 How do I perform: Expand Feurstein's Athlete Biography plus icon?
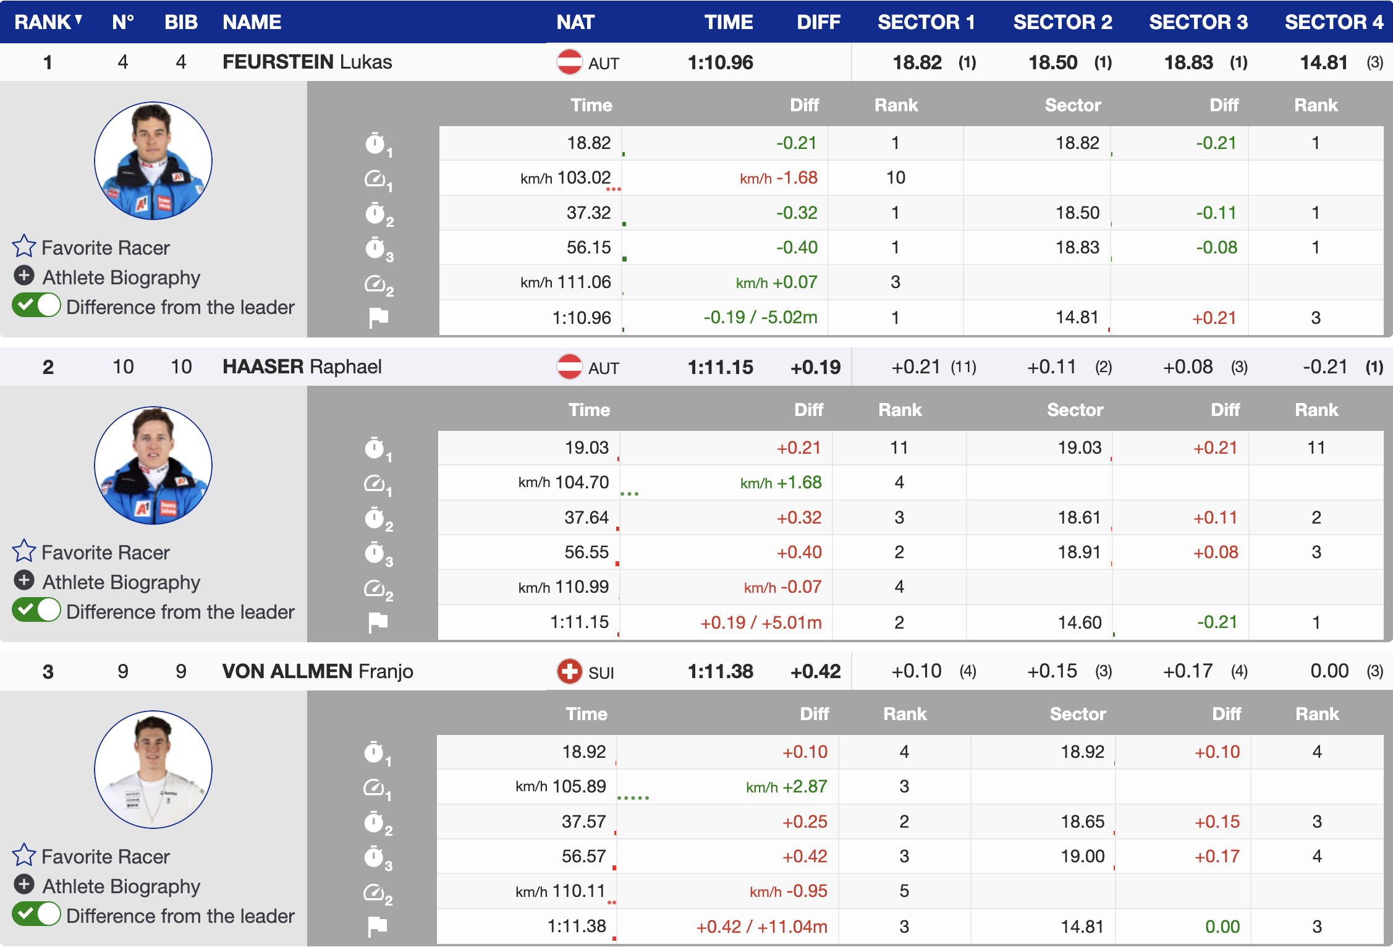pos(24,276)
